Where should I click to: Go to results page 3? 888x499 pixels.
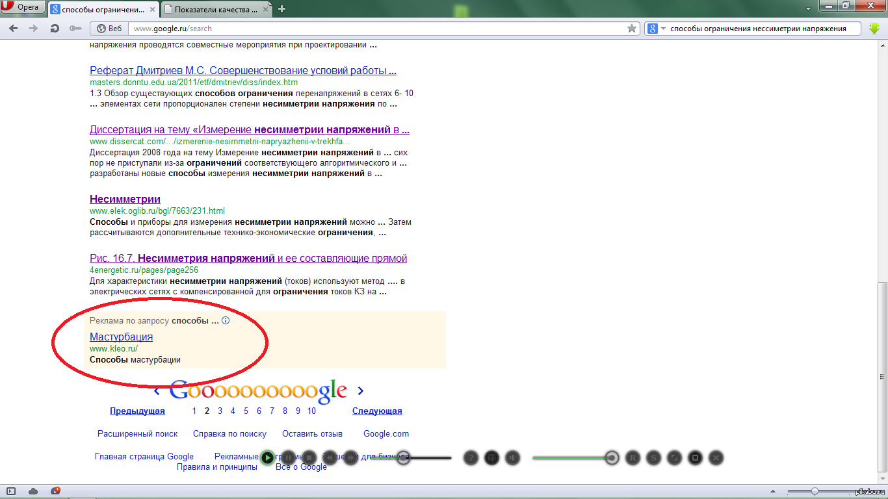pos(220,411)
